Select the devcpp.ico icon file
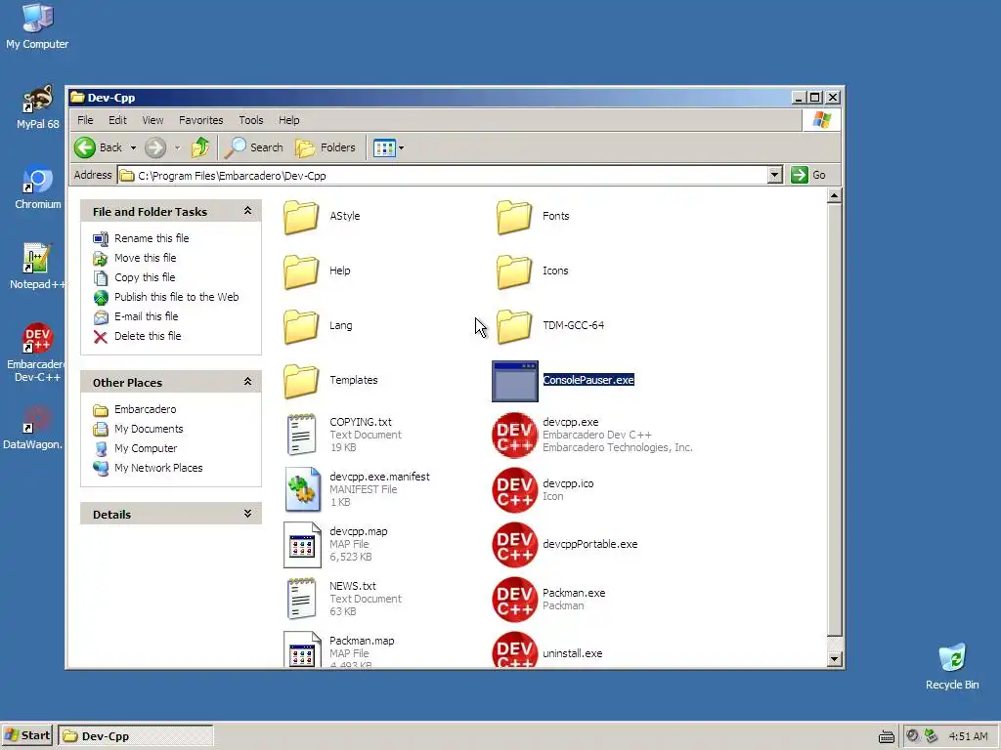Viewport: 1001px width, 750px height. point(514,490)
